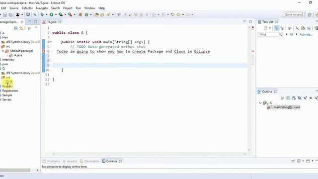Image resolution: width=318 pixels, height=179 pixels.
Task: Open the Run dropdown arrow
Action: (x=56, y=14)
